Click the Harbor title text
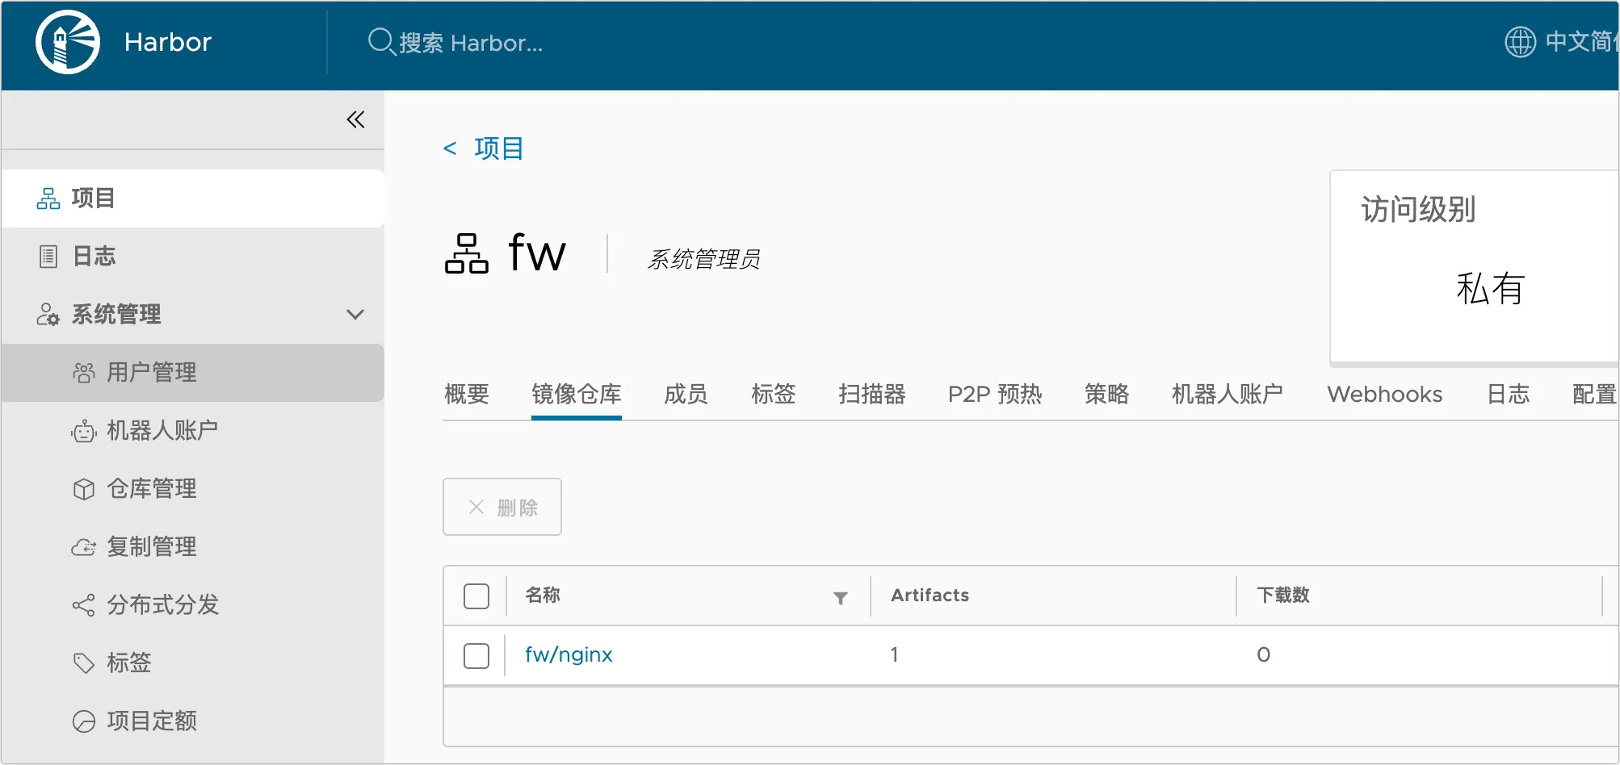This screenshot has width=1620, height=765. coord(168,42)
